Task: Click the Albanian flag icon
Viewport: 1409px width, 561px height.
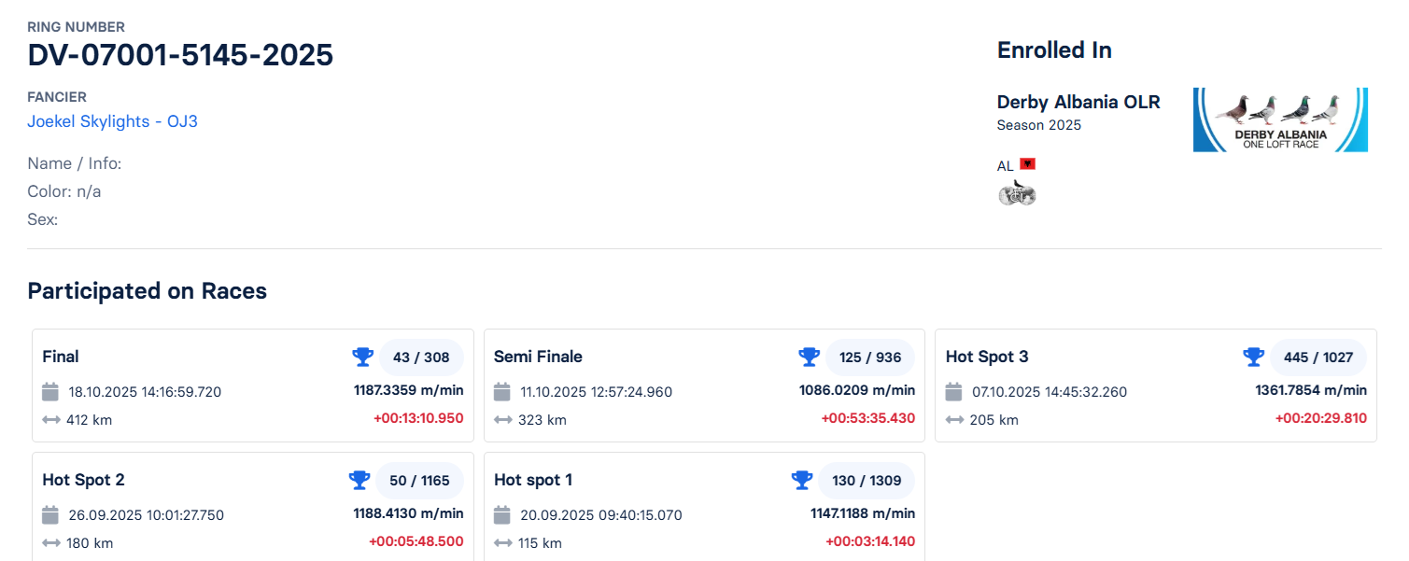Action: [x=1028, y=164]
